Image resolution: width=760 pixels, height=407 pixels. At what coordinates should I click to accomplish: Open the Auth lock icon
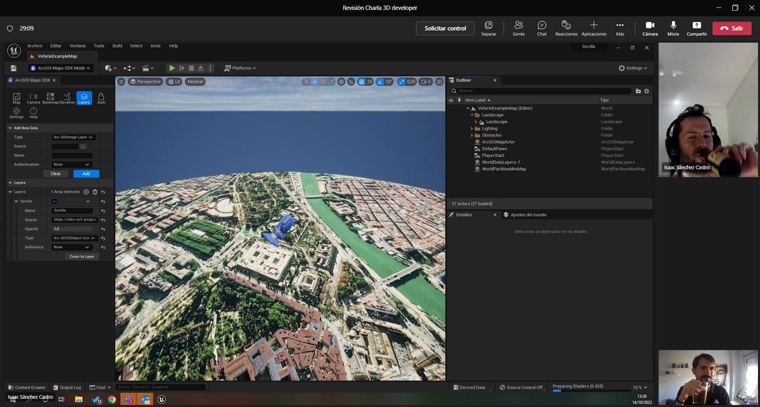101,98
